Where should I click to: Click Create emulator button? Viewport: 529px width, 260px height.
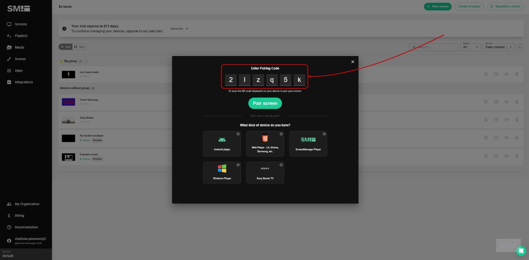469,6
